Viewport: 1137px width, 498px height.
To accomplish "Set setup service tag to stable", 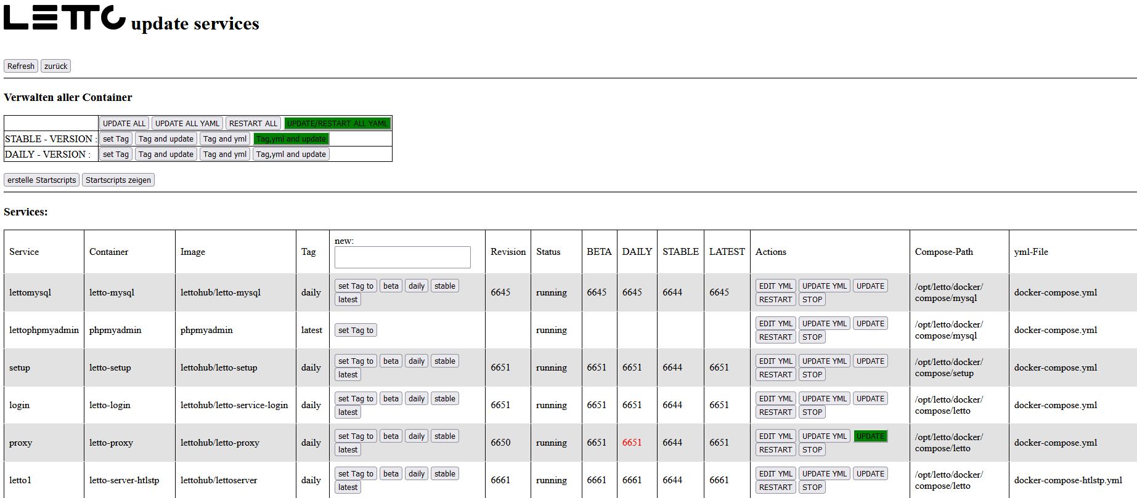I will (x=444, y=361).
